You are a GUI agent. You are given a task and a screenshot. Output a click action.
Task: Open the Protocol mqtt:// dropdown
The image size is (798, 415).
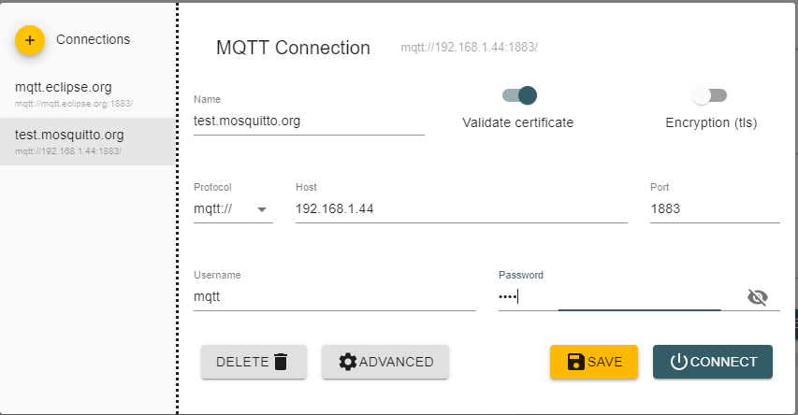[x=233, y=209]
